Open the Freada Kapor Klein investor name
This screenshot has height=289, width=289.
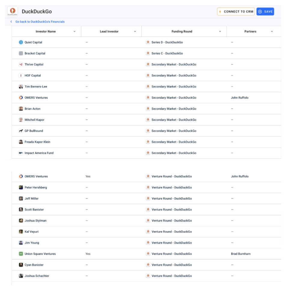coord(38,142)
